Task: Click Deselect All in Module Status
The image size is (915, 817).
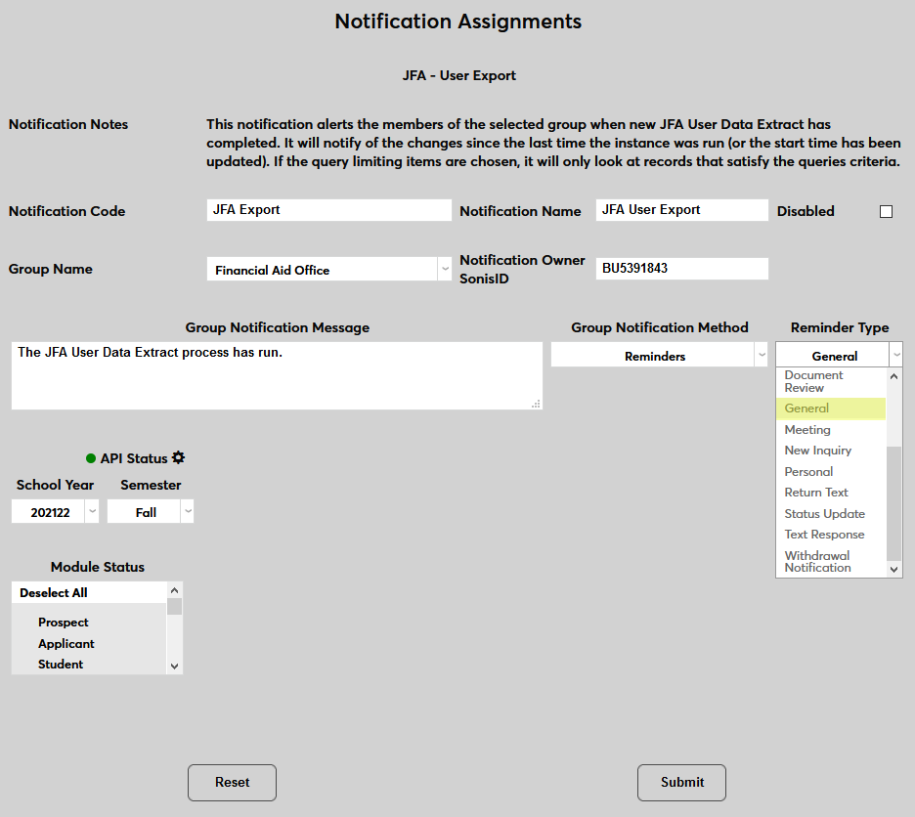Action: click(54, 593)
